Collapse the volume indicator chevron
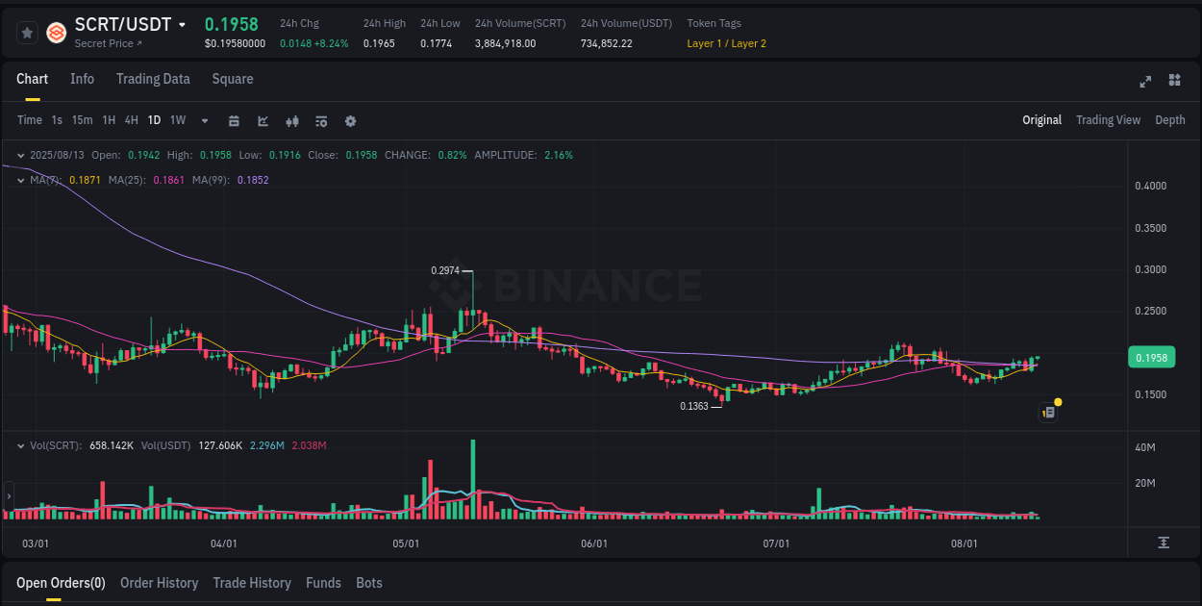Image resolution: width=1202 pixels, height=606 pixels. [19, 445]
